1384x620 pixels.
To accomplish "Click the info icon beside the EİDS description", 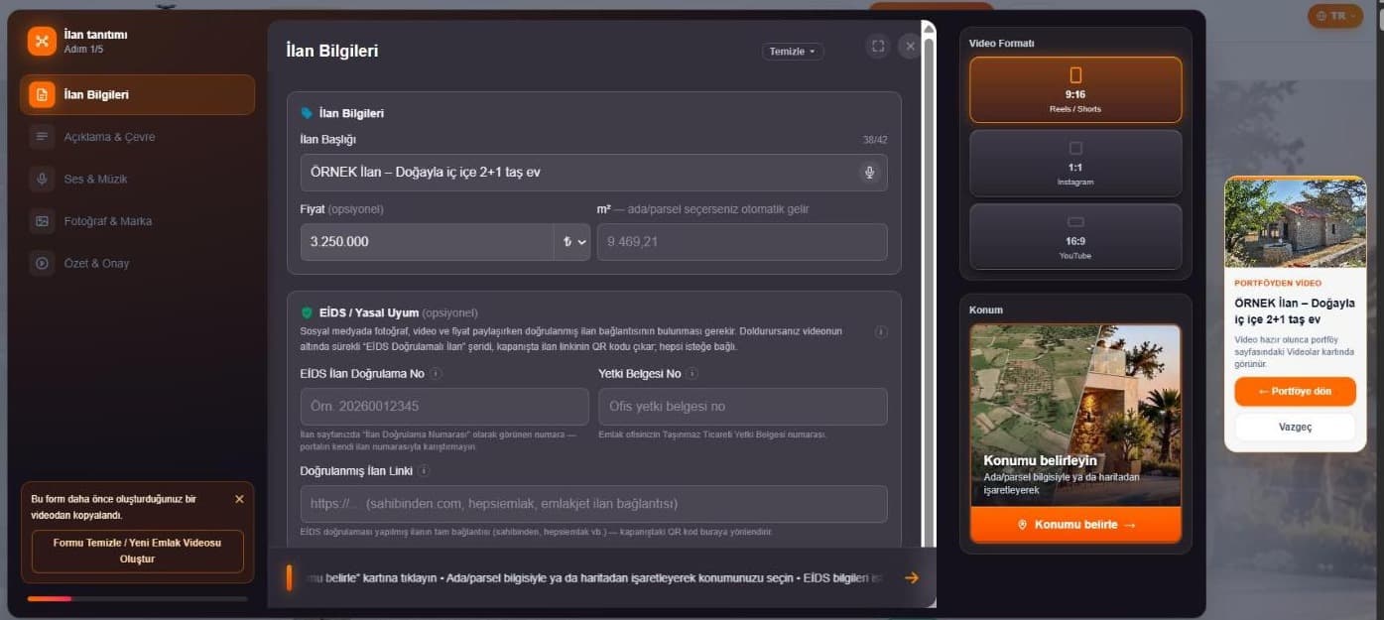I will tap(881, 331).
